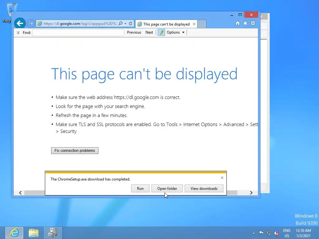319x239 pixels.
Task: Open Find bar Options dropdown
Action: [x=175, y=32]
